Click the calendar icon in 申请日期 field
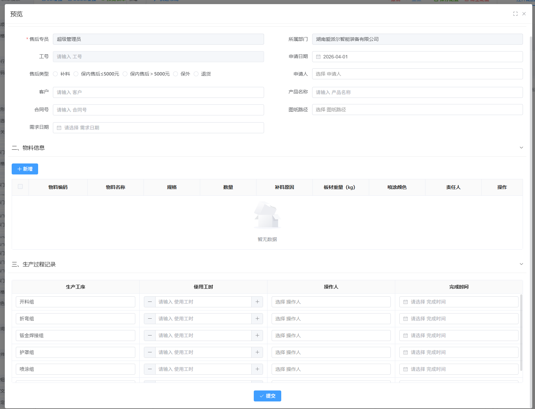 point(318,57)
